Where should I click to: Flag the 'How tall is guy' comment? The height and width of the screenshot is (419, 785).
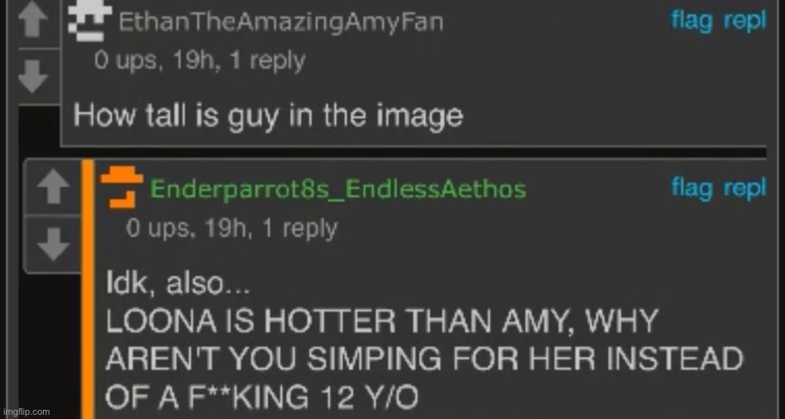pos(691,20)
